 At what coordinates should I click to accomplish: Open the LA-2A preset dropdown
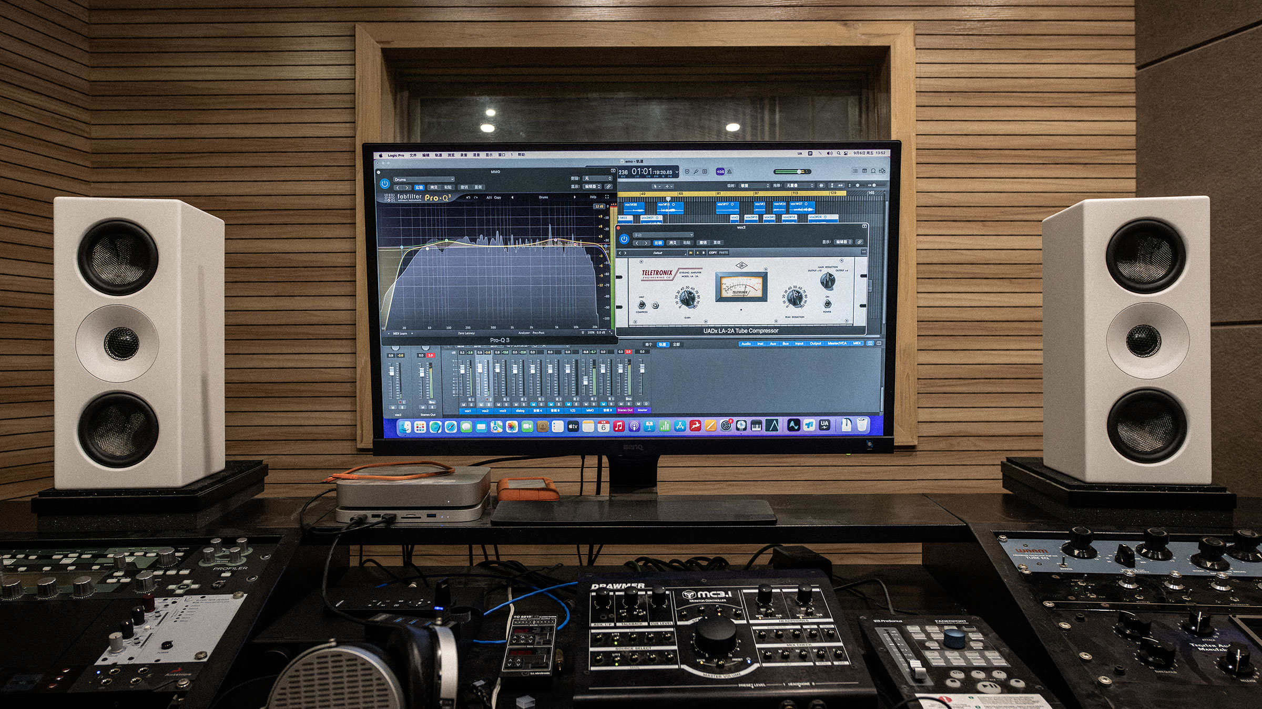coord(664,235)
